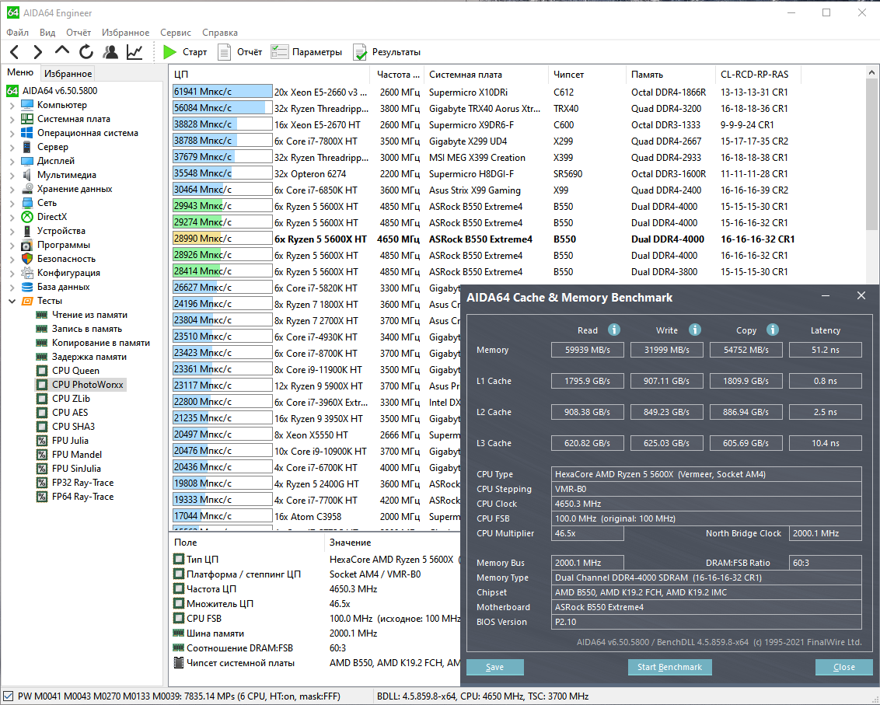880x705 pixels.
Task: Expand the Мультимедиа tree node
Action: coord(12,175)
